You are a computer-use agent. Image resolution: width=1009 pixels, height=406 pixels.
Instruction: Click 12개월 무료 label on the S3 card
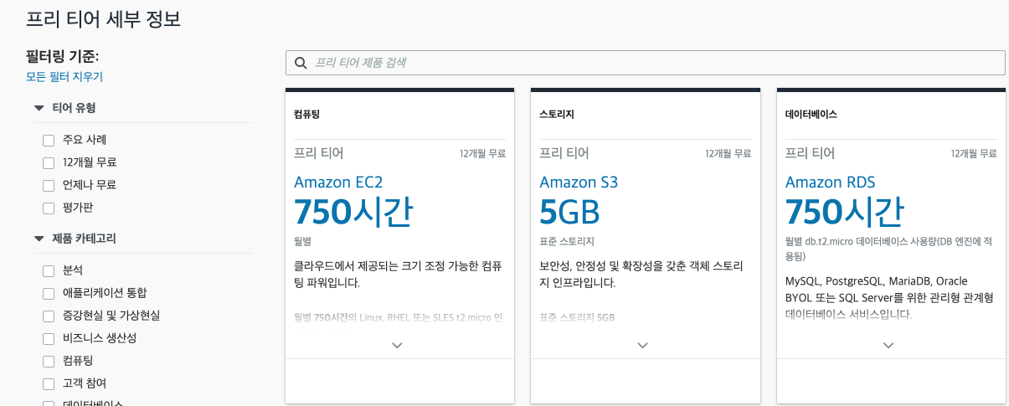click(x=728, y=154)
